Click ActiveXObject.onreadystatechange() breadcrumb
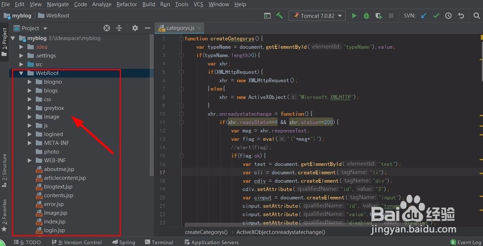 pyautogui.click(x=280, y=232)
